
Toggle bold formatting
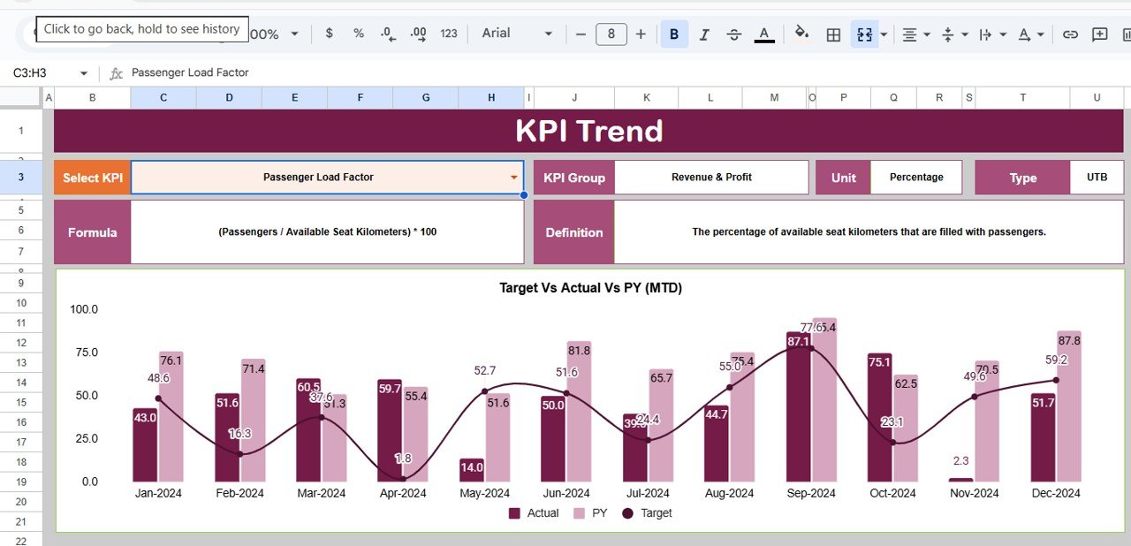click(674, 34)
